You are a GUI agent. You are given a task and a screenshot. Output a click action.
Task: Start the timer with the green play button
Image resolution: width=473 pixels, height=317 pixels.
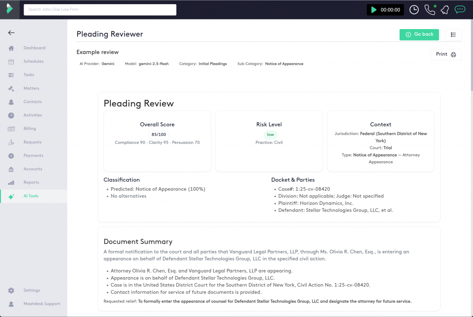pos(374,10)
